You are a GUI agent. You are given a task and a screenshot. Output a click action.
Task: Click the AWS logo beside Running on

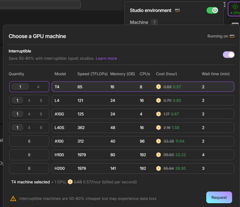232,36
